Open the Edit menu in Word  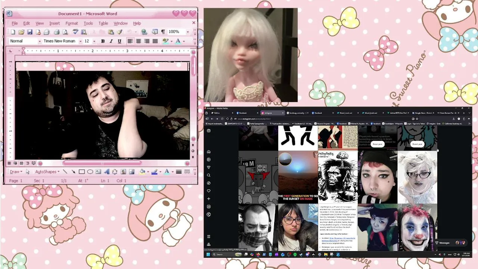coord(27,23)
